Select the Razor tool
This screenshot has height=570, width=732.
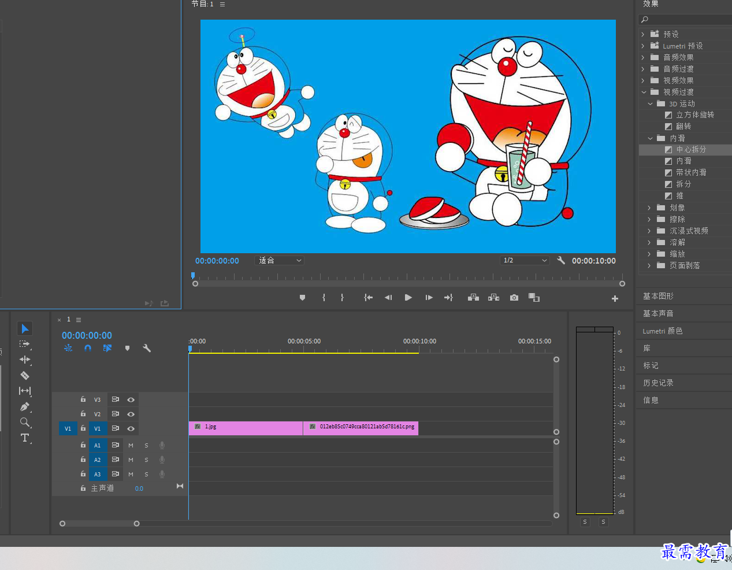tap(25, 375)
